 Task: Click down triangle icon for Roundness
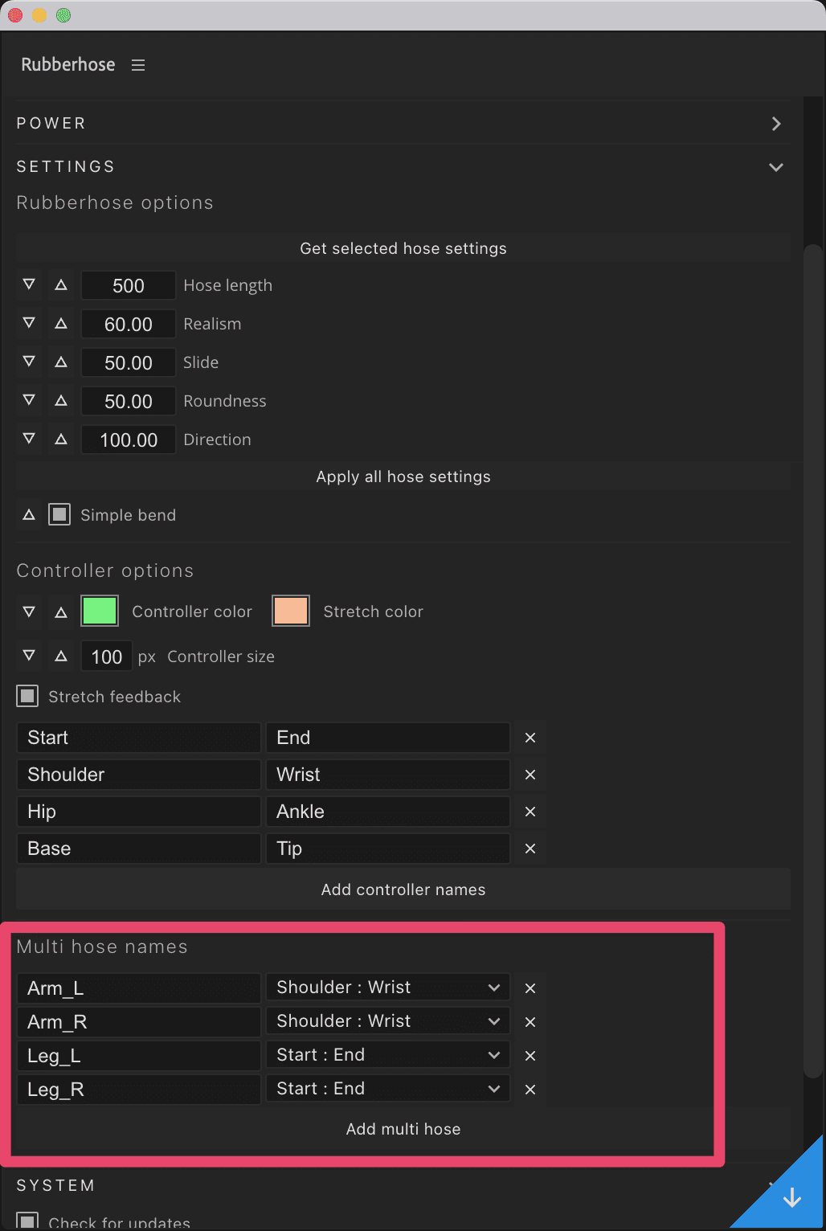[x=29, y=400]
